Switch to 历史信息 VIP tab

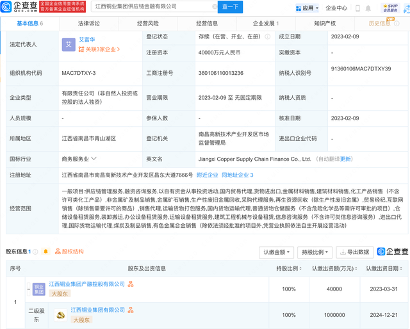tap(382, 24)
